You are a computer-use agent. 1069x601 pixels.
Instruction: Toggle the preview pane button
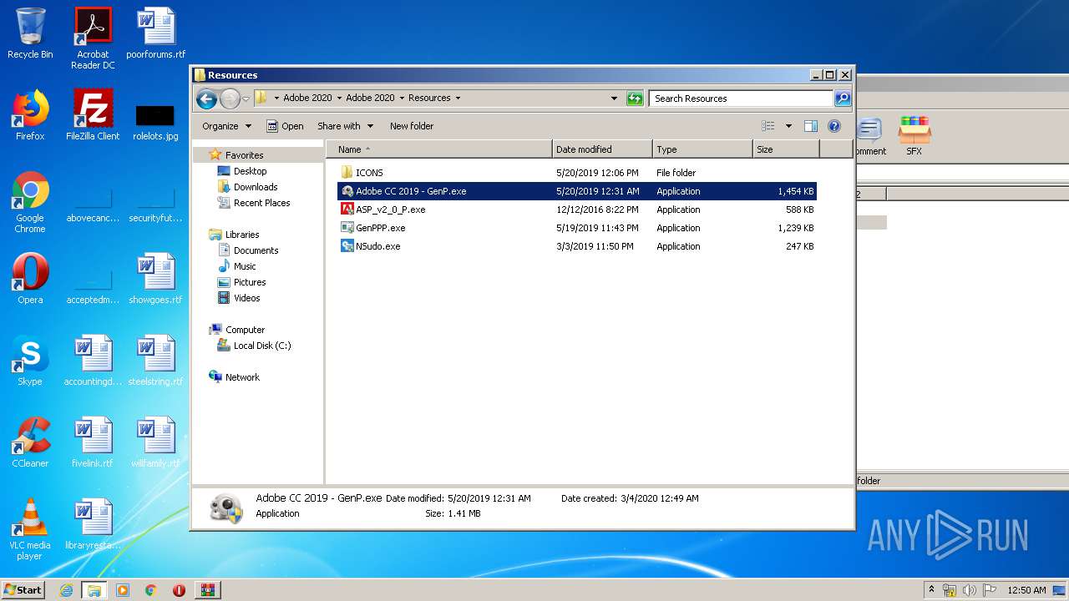810,126
